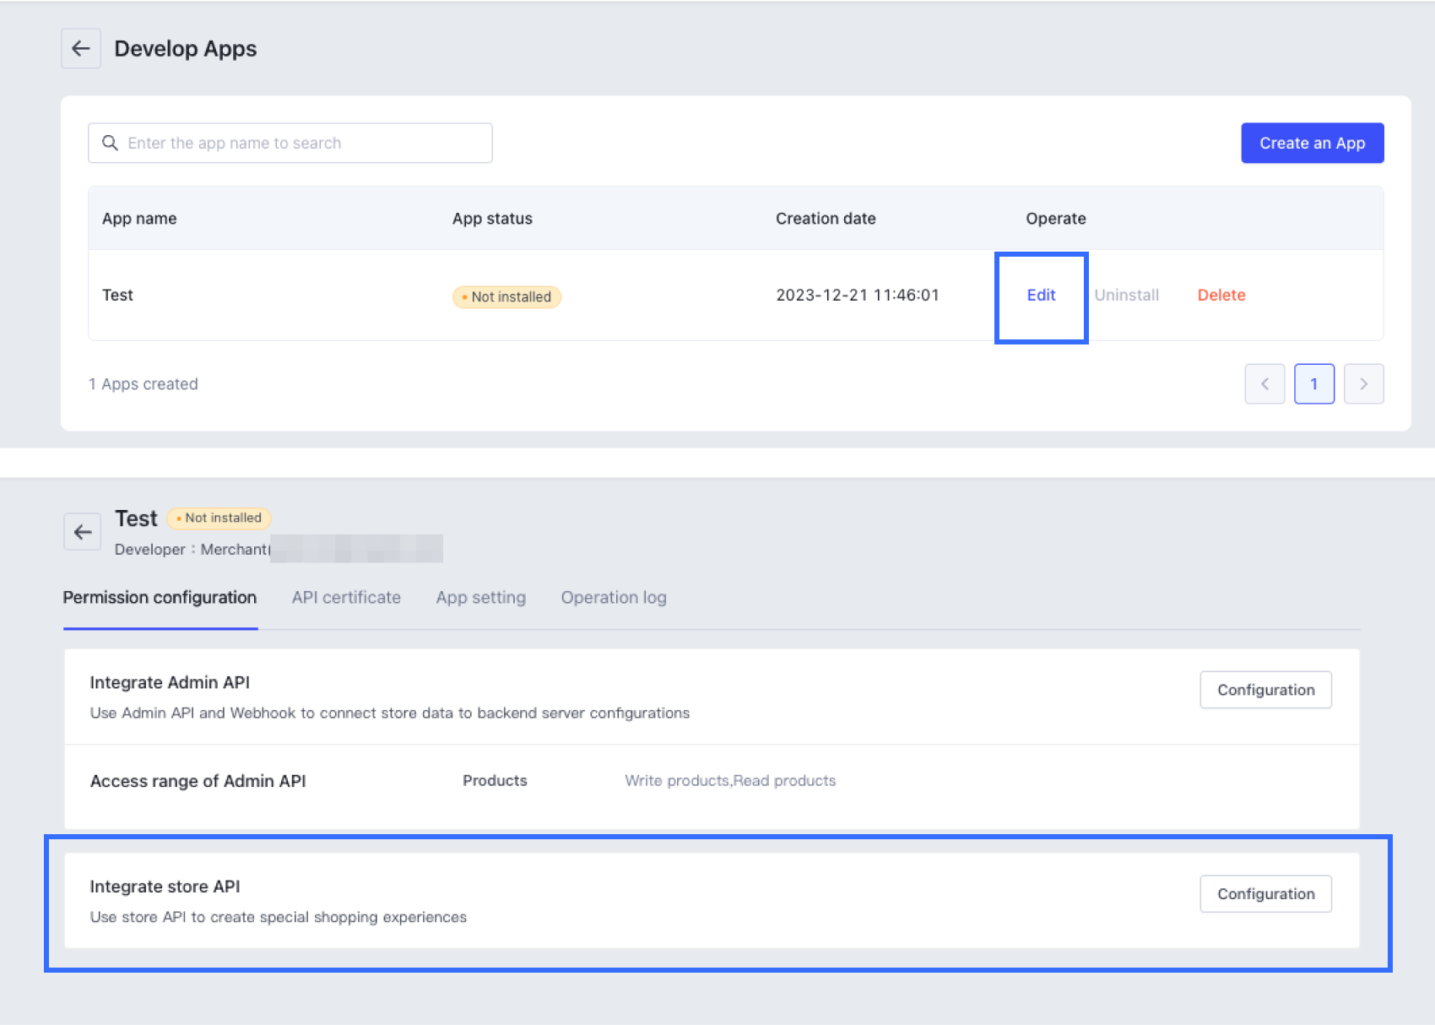This screenshot has height=1025, width=1435.
Task: Click the back arrow on Develop Apps page
Action: pyautogui.click(x=80, y=48)
